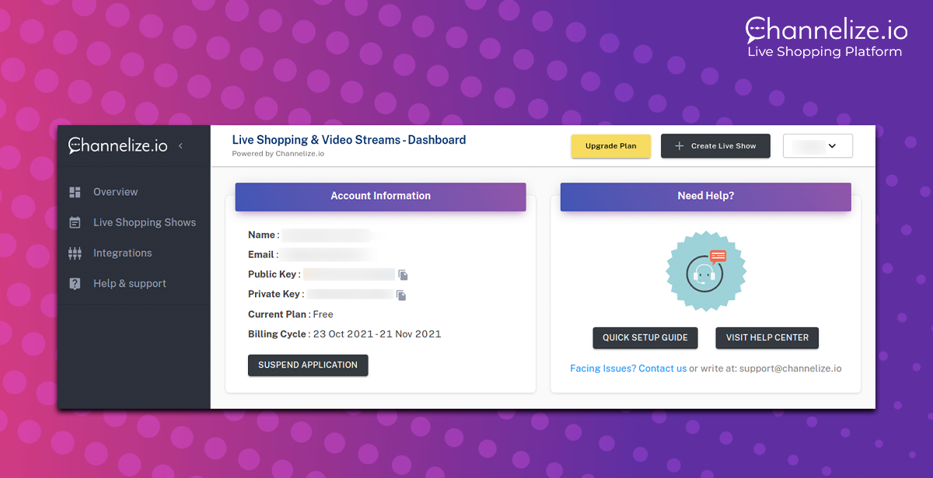Click the Name label in account info

tap(264, 235)
